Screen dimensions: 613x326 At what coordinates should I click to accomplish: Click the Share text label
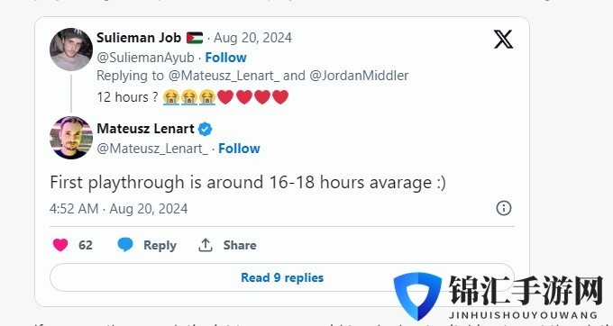coord(240,245)
